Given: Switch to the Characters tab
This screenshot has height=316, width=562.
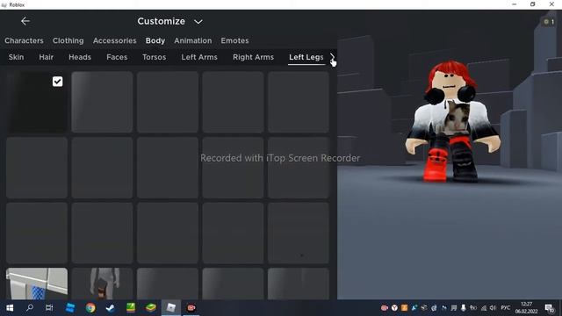Looking at the screenshot, I should click(24, 40).
